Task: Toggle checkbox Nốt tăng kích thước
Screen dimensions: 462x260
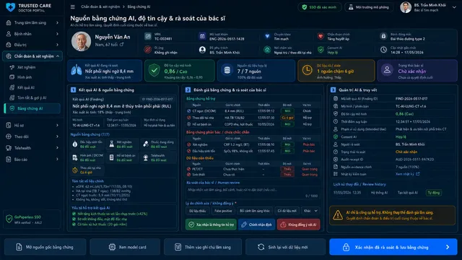Action: (x=74, y=214)
